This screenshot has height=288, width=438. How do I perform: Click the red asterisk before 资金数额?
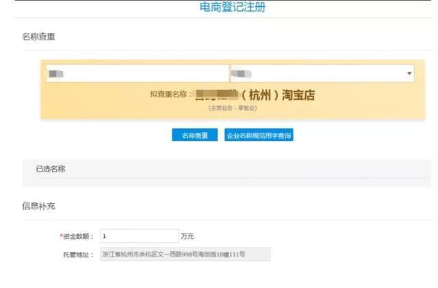tap(61, 236)
